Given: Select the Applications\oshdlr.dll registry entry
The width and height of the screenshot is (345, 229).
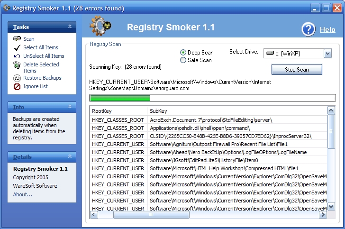Looking at the screenshot, I should point(209,128).
